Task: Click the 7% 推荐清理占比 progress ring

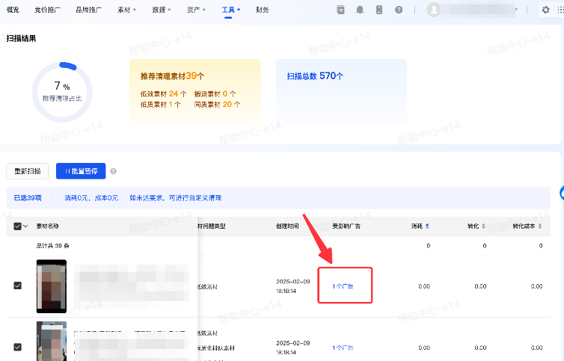Action: (x=62, y=92)
